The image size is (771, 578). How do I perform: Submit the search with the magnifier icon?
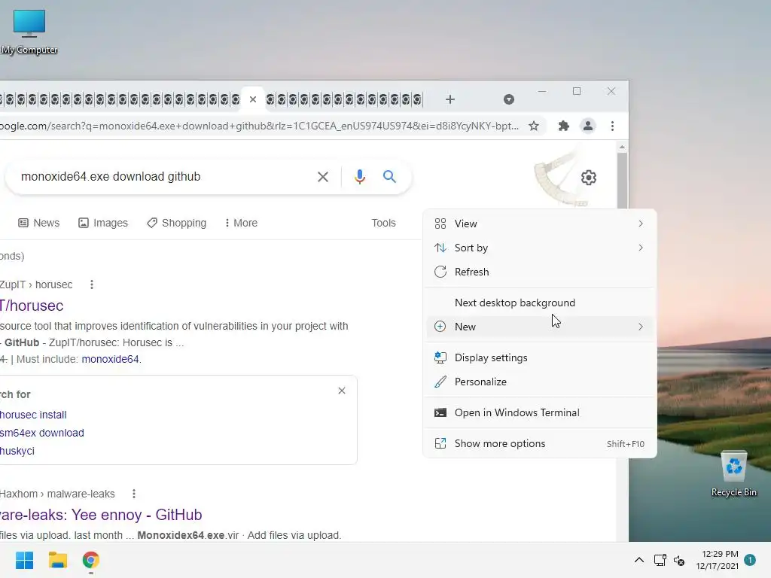[x=389, y=176]
